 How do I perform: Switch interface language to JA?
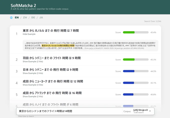click(41, 17)
